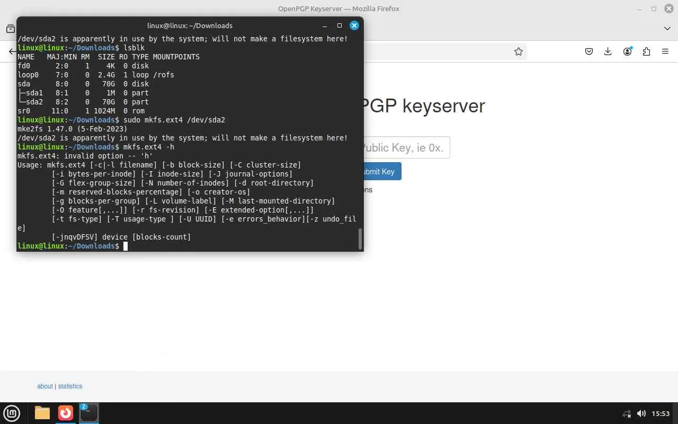
Task: Click the 'sudo mkfs.ext4 /dev/sda2' command text
Action: 174,120
